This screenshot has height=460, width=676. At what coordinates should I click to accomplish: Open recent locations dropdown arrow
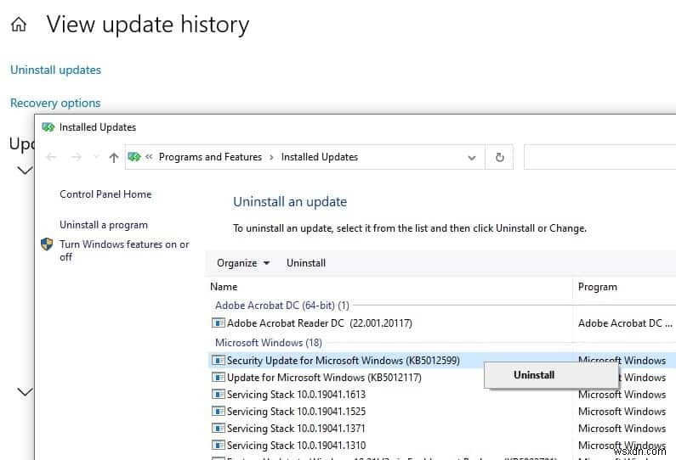(x=96, y=157)
